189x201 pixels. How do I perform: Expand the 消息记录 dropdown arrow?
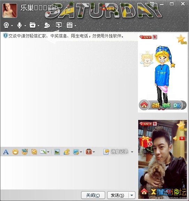[132, 152]
